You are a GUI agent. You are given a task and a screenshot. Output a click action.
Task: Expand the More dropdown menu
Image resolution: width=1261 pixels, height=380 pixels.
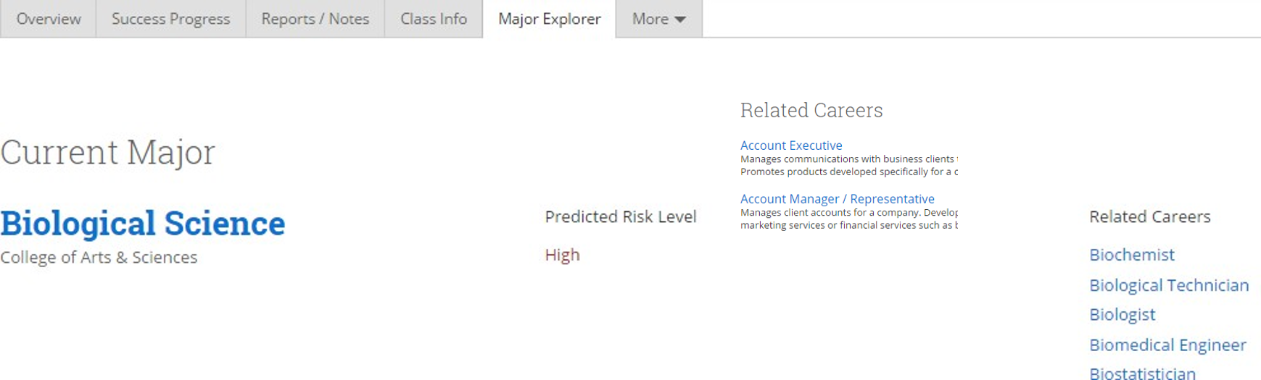tap(658, 19)
